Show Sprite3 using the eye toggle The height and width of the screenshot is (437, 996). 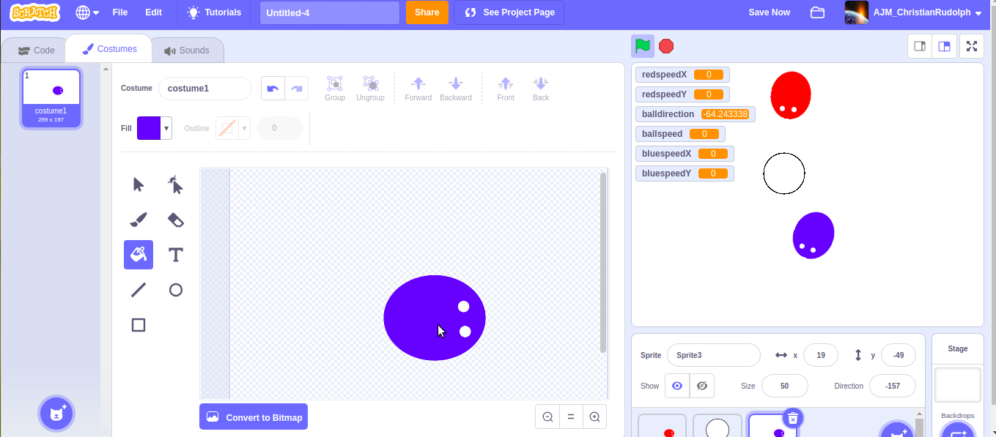click(x=676, y=386)
